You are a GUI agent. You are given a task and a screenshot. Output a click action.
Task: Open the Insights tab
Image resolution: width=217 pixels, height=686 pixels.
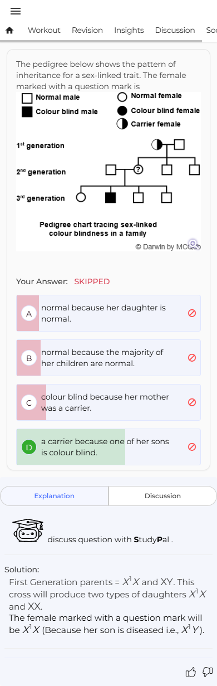[129, 31]
